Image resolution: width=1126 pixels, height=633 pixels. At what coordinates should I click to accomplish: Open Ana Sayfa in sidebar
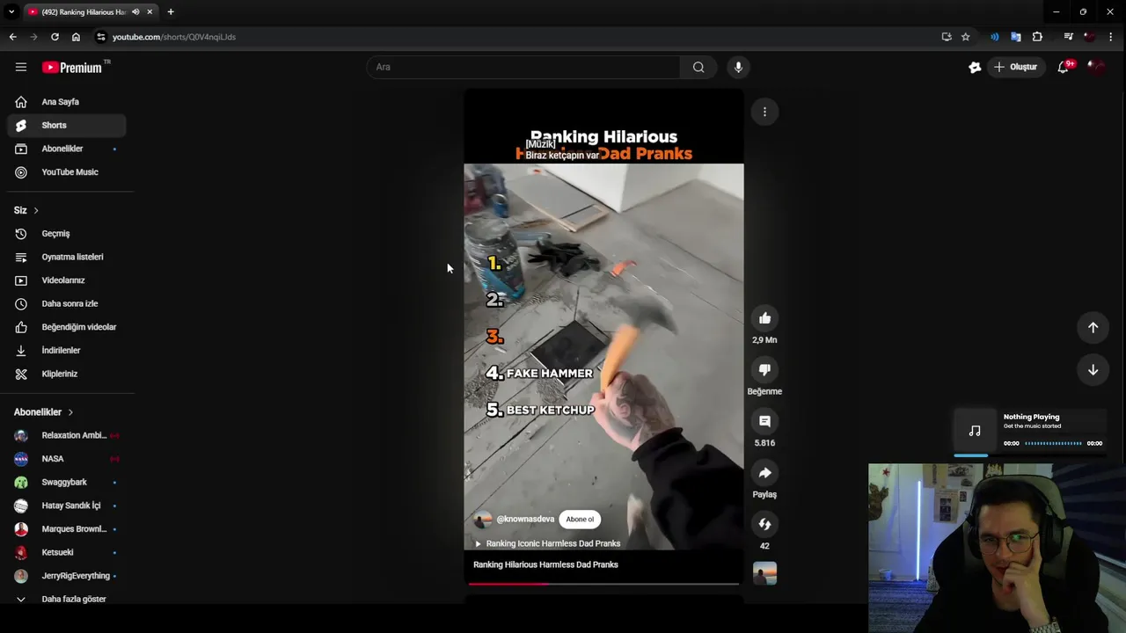pyautogui.click(x=67, y=102)
